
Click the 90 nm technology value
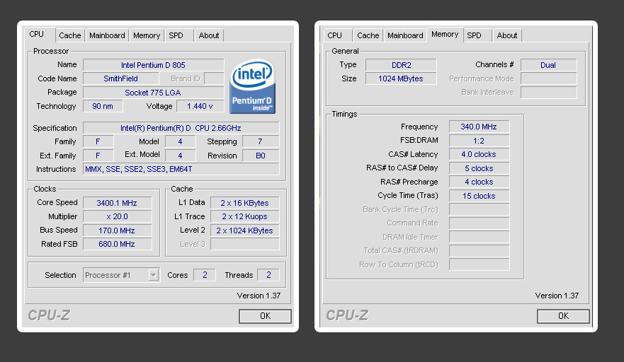click(103, 106)
